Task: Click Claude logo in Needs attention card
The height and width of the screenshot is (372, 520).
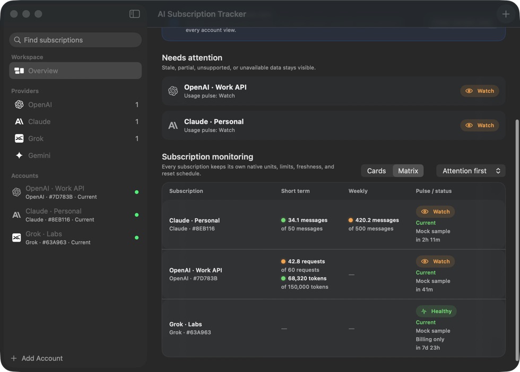Action: [x=173, y=125]
